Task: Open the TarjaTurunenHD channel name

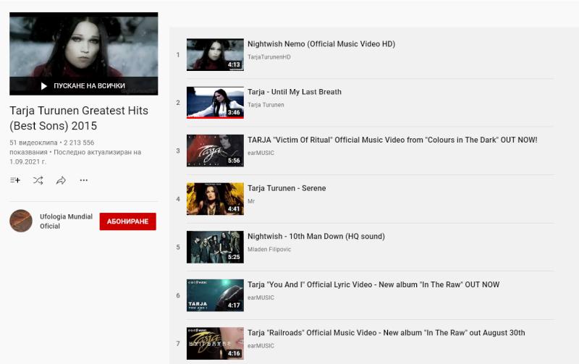Action: click(x=269, y=57)
